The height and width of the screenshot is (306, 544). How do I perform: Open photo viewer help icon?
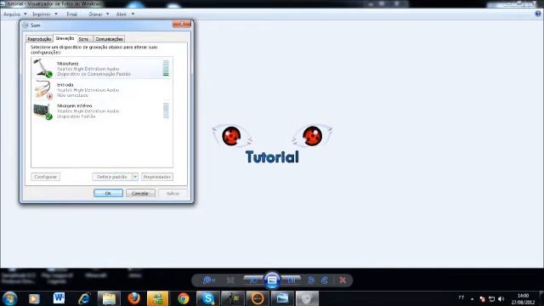coord(538,14)
